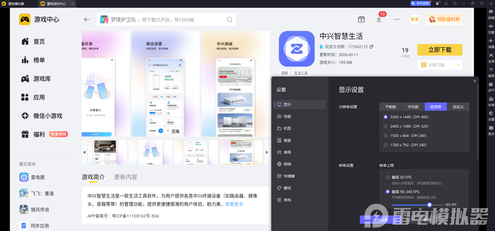Image resolution: width=495 pixels, height=231 pixels.
Task: Switch to the 更新内容 tab
Action: 126,177
